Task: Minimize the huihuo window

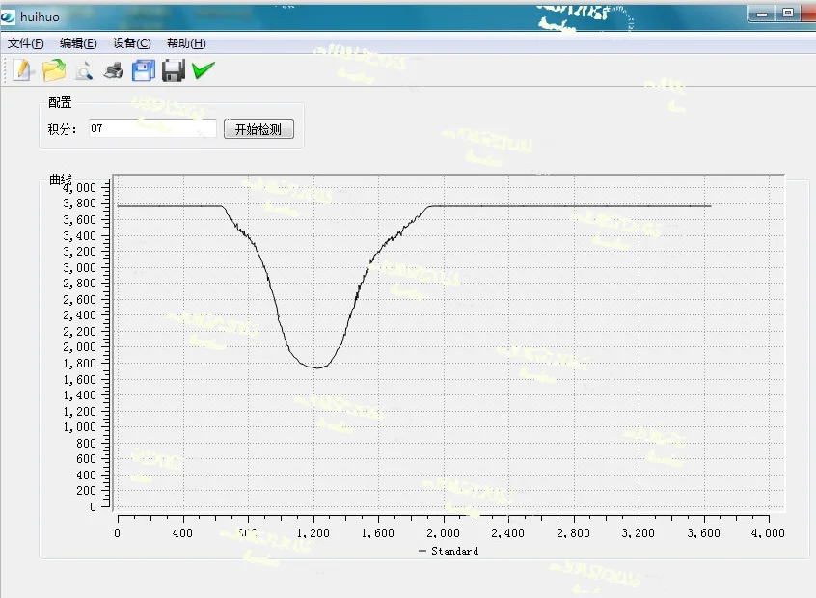Action: pyautogui.click(x=762, y=13)
